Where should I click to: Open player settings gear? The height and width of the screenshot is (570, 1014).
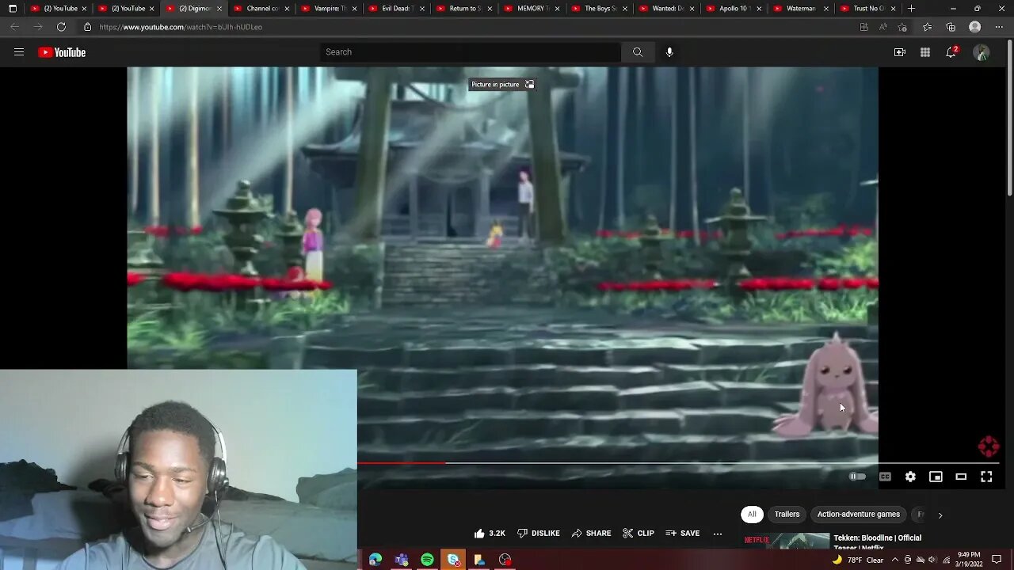pyautogui.click(x=910, y=477)
